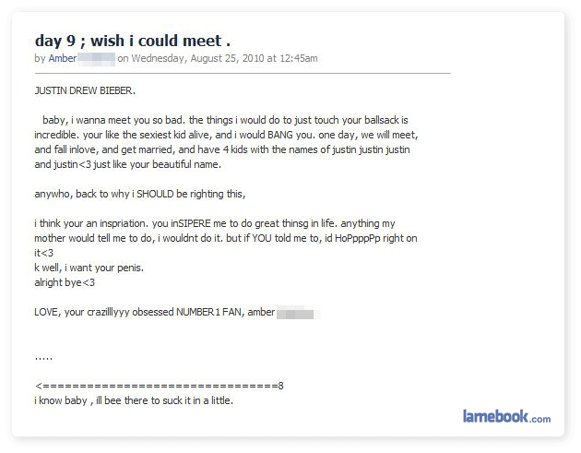Click the horizontal divider under the byline

pyautogui.click(x=243, y=73)
